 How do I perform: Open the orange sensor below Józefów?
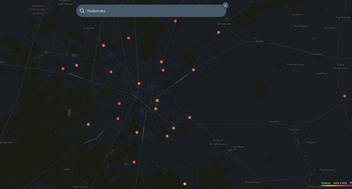(104, 45)
